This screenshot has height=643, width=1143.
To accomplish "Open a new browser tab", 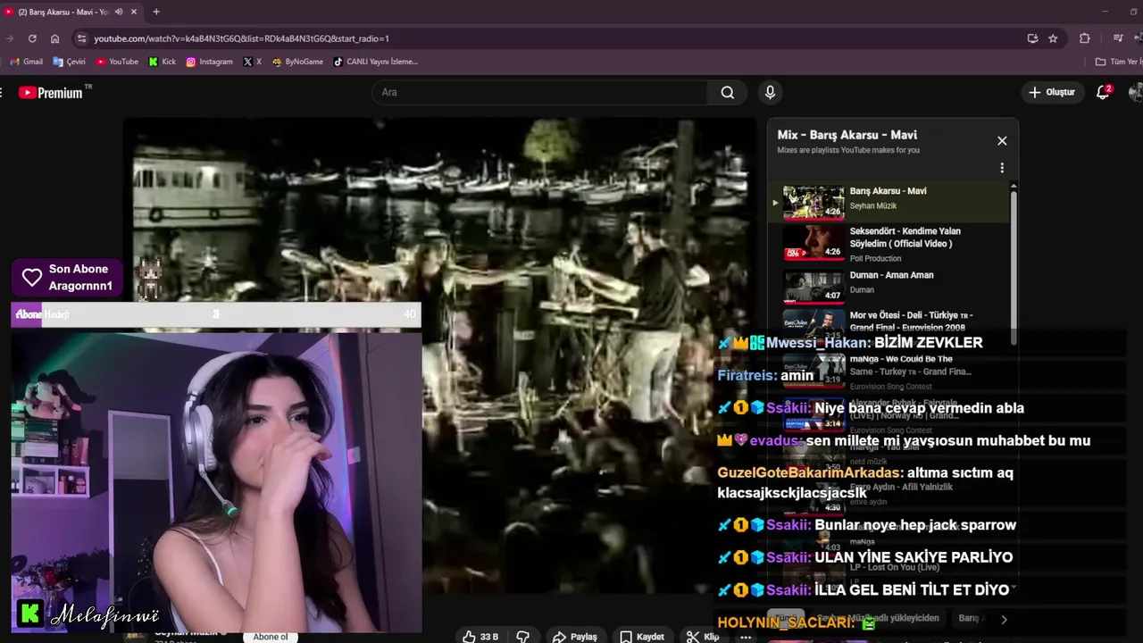I will pos(156,12).
